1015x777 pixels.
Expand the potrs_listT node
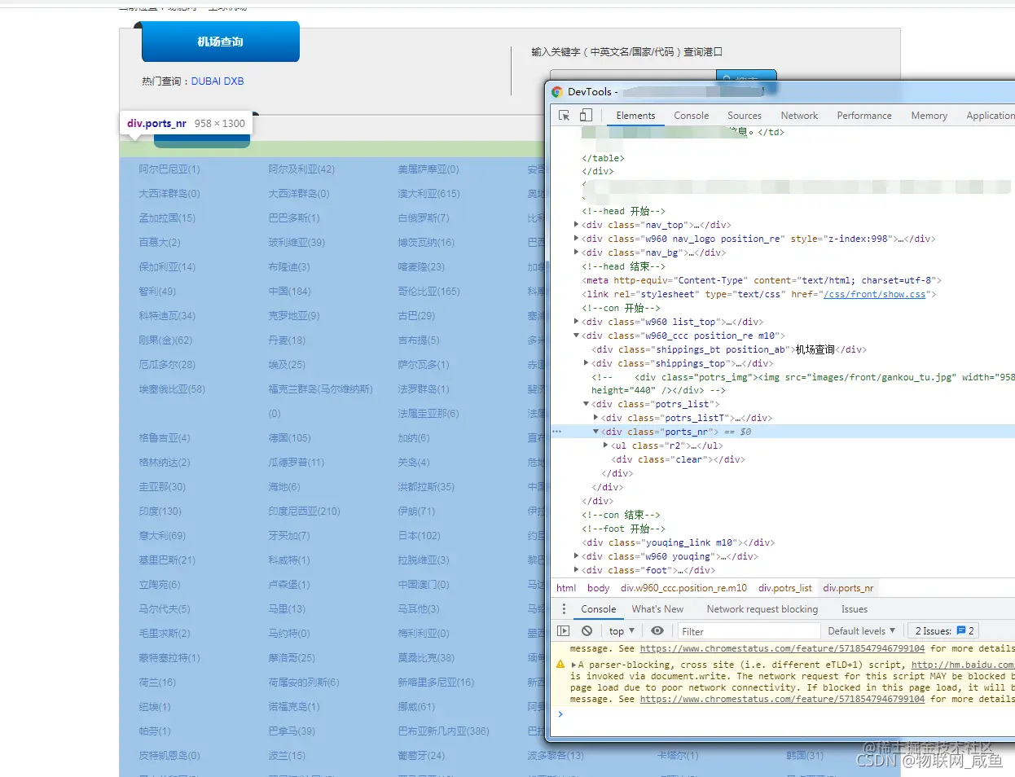tap(596, 418)
